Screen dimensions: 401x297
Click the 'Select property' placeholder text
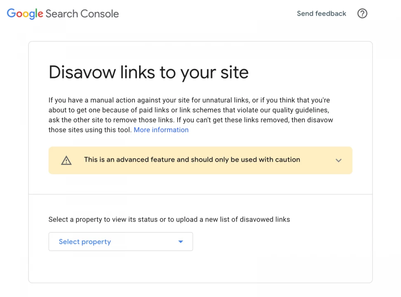[85, 242]
